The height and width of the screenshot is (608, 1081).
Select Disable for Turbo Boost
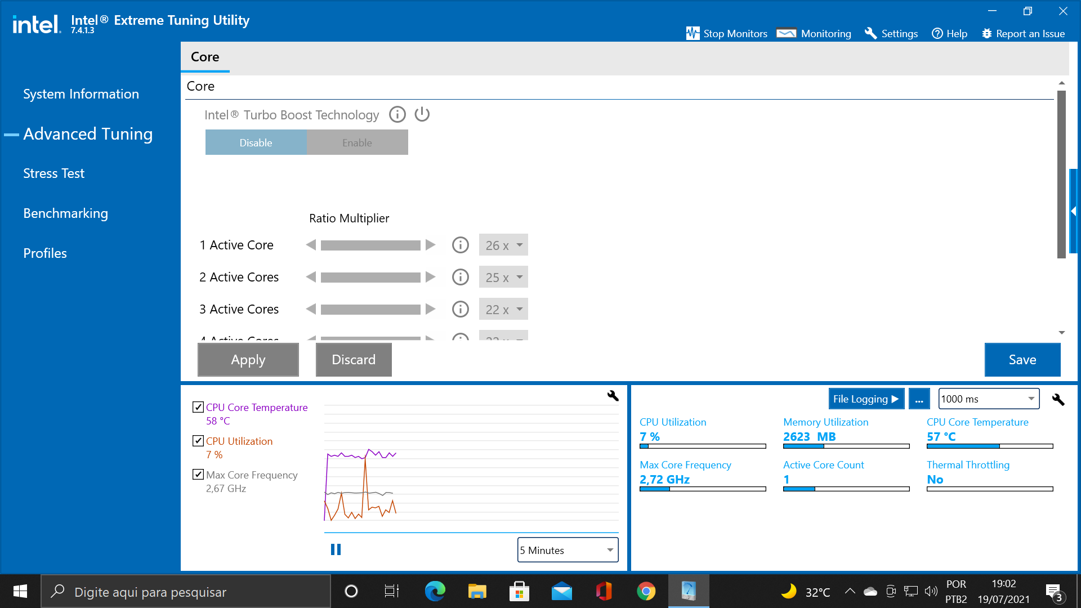click(x=256, y=142)
